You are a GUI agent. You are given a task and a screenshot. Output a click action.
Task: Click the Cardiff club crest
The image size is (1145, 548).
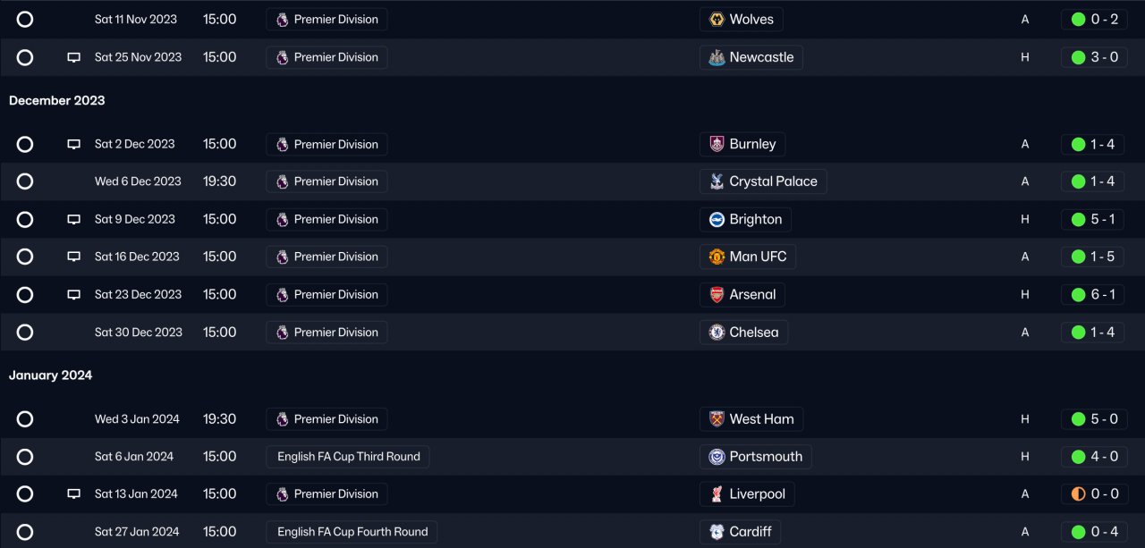click(717, 532)
